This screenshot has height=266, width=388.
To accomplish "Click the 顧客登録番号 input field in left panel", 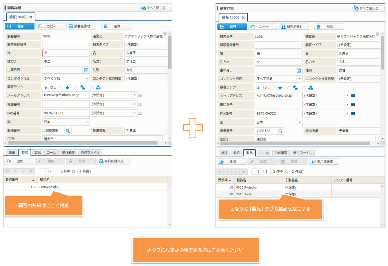I will click(x=66, y=45).
